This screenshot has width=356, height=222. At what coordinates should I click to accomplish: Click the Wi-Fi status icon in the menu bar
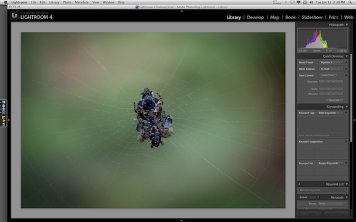(x=292, y=2)
